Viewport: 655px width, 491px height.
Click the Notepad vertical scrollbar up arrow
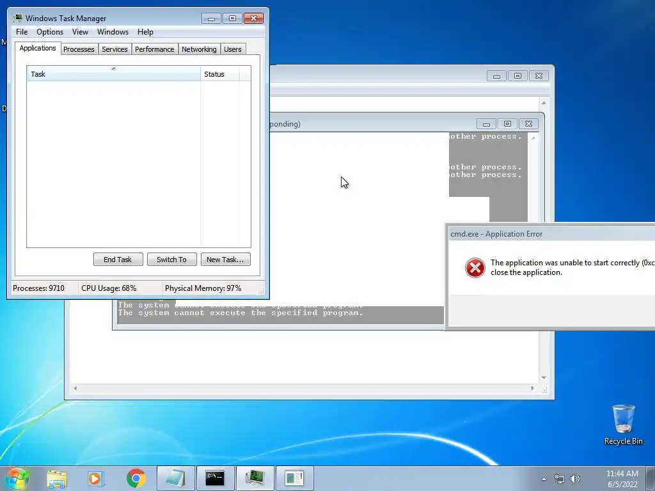pyautogui.click(x=544, y=103)
